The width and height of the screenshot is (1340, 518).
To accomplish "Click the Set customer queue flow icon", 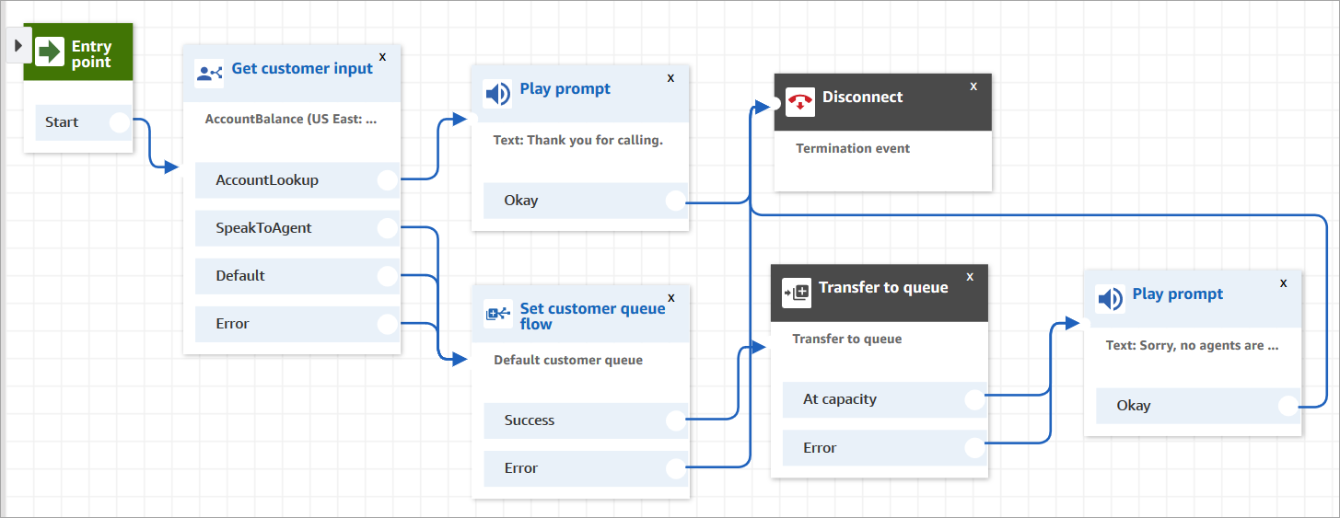I will pos(498,314).
